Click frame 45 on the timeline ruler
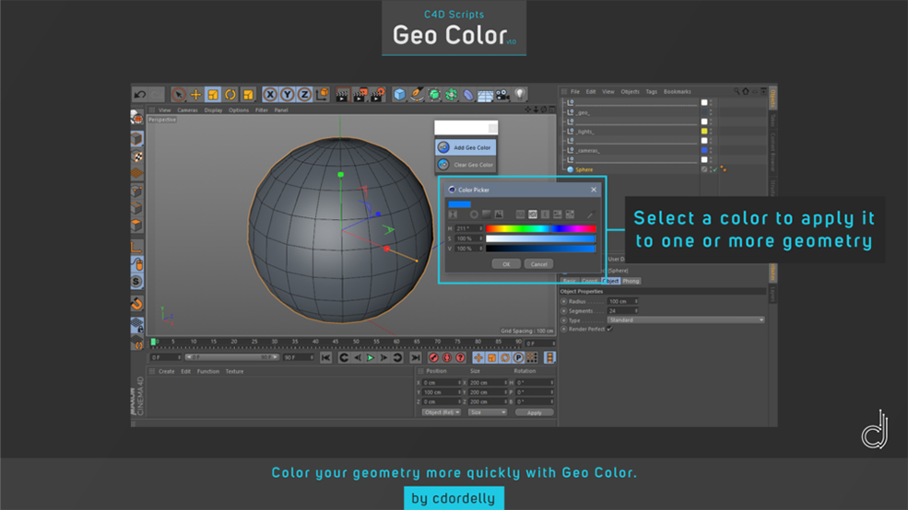The image size is (908, 510). (336, 342)
